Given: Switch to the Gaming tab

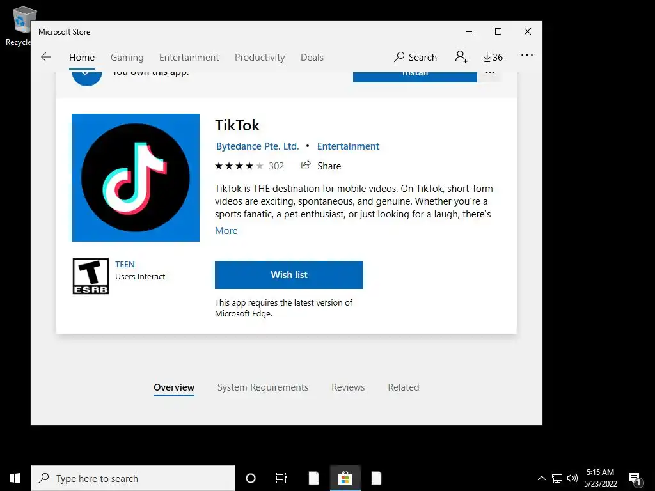Looking at the screenshot, I should 127,57.
